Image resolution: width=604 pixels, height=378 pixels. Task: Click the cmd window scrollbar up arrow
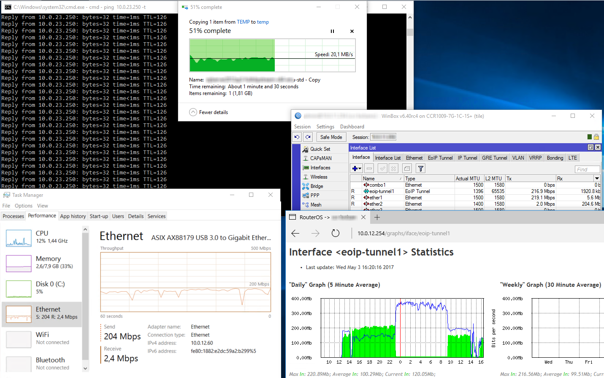point(410,18)
